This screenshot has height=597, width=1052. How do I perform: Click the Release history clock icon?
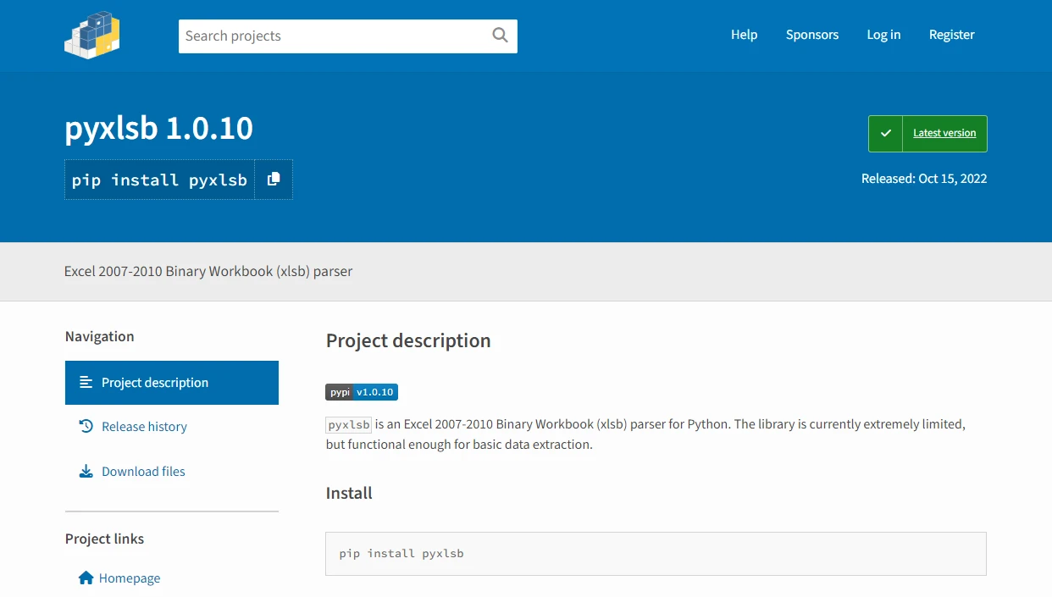pyautogui.click(x=86, y=427)
